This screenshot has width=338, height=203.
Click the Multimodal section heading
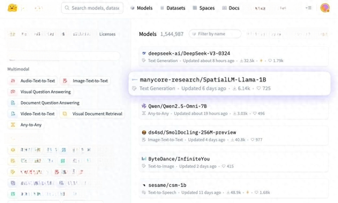(18, 69)
